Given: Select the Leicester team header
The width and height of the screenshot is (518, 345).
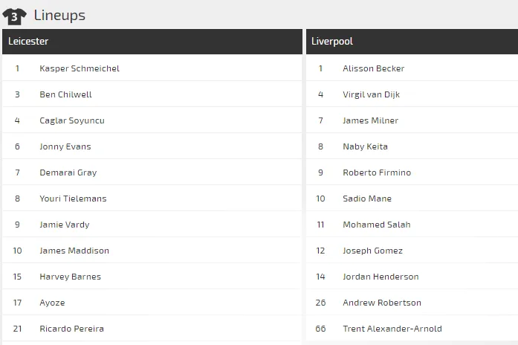Looking at the screenshot, I should tap(28, 42).
